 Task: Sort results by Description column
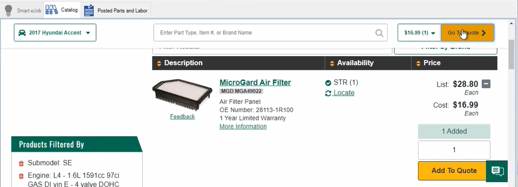coord(180,63)
